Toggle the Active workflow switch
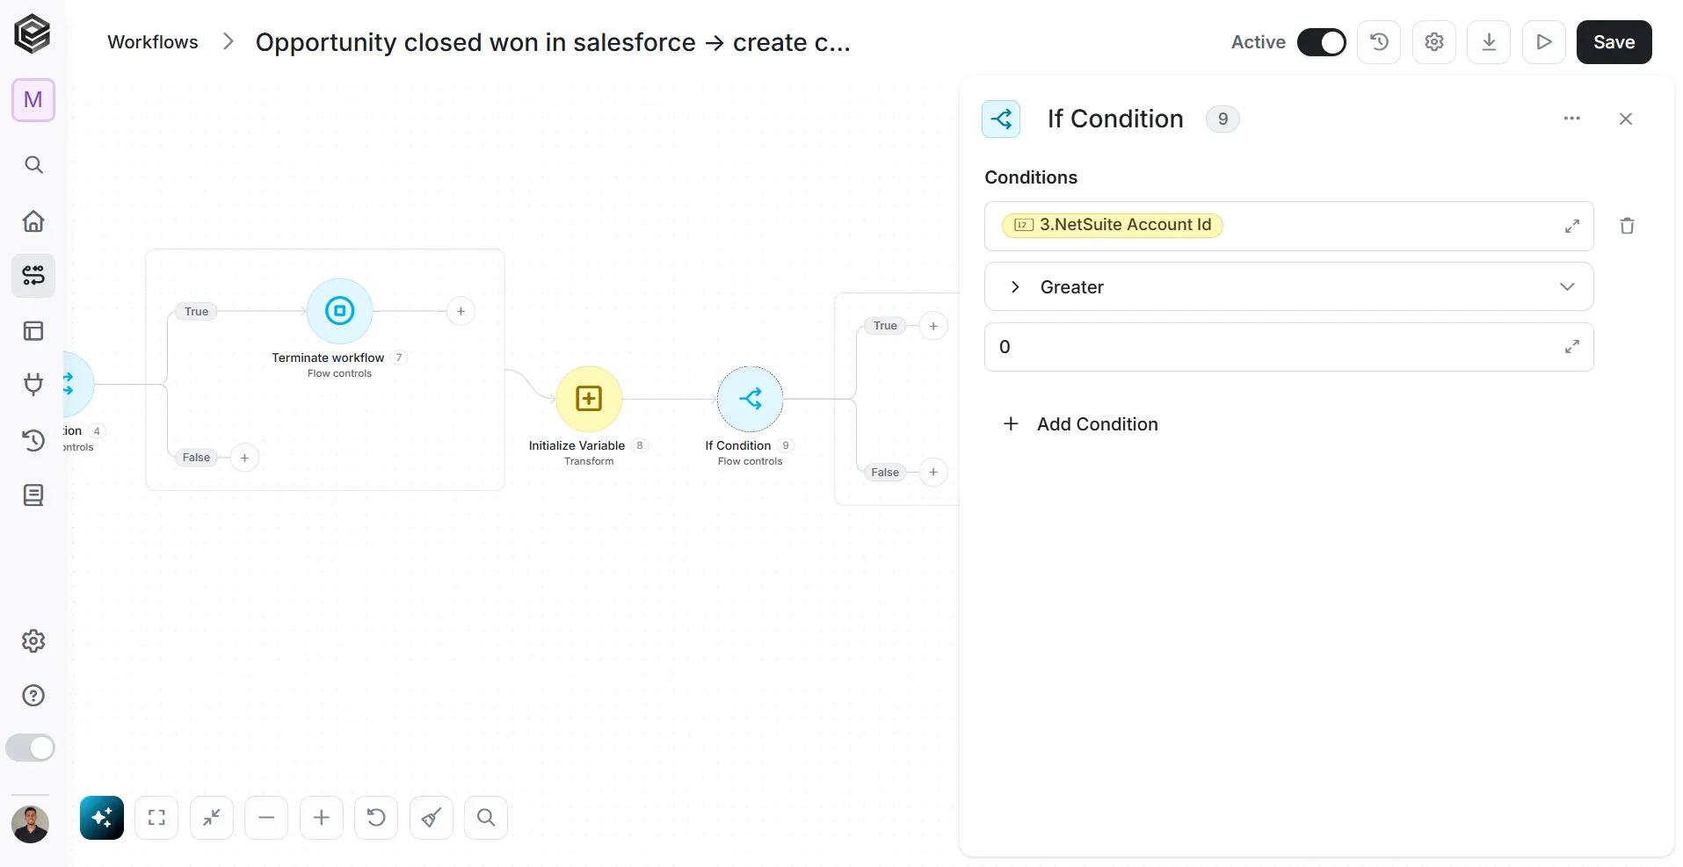This screenshot has width=1683, height=867. pyautogui.click(x=1322, y=42)
